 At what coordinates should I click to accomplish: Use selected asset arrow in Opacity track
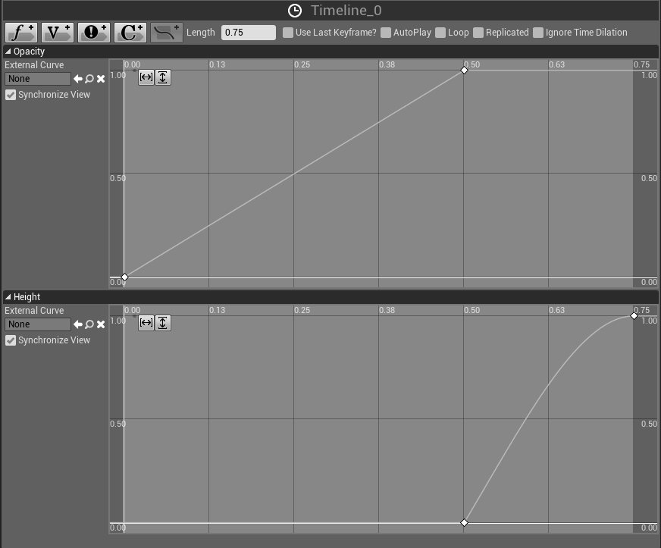[78, 79]
